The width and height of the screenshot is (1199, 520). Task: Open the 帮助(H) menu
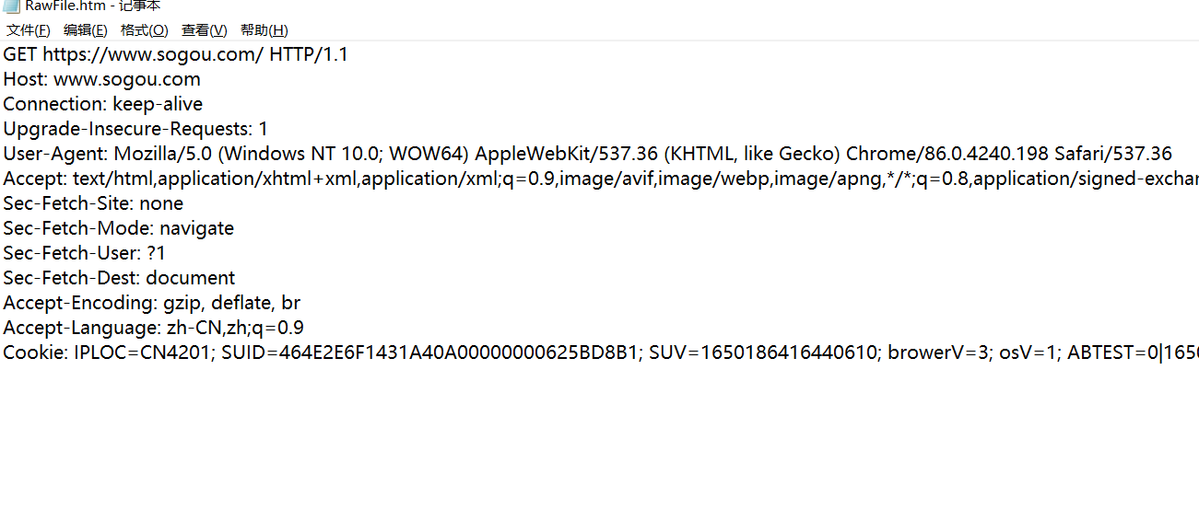(264, 30)
